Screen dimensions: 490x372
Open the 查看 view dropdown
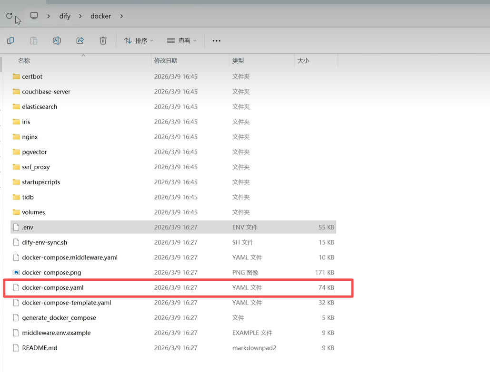(x=181, y=40)
